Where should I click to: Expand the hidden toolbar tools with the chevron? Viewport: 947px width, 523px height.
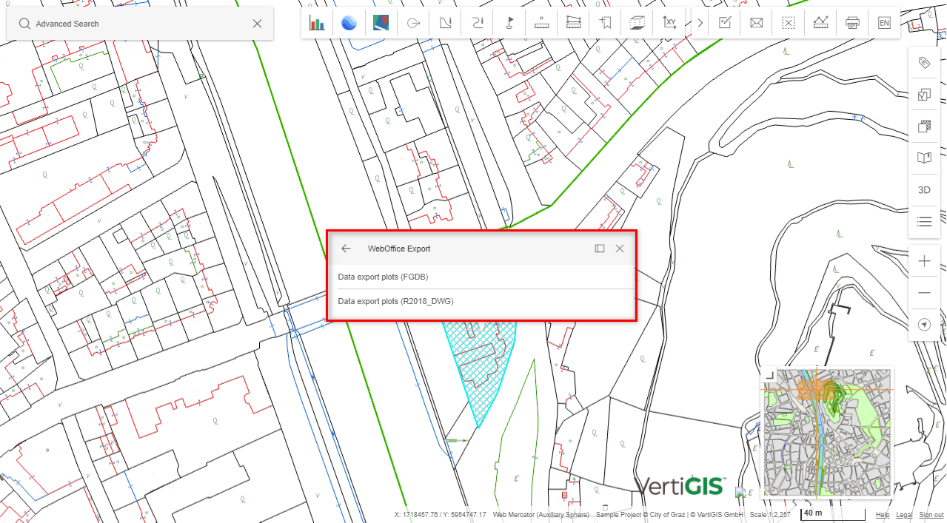coord(699,22)
